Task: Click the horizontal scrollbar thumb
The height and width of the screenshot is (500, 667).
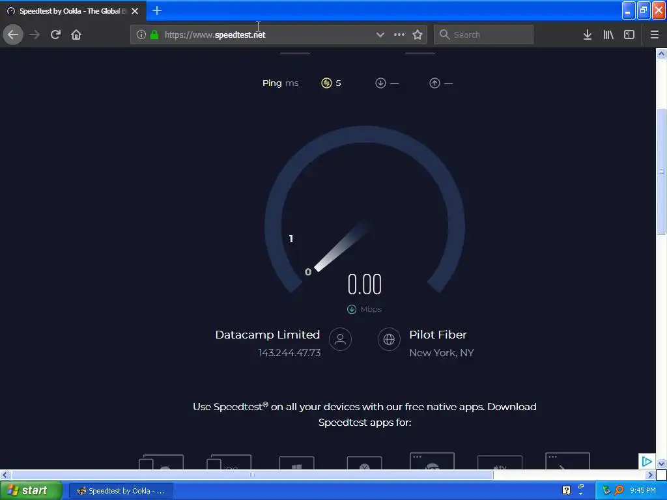Action: point(252,475)
